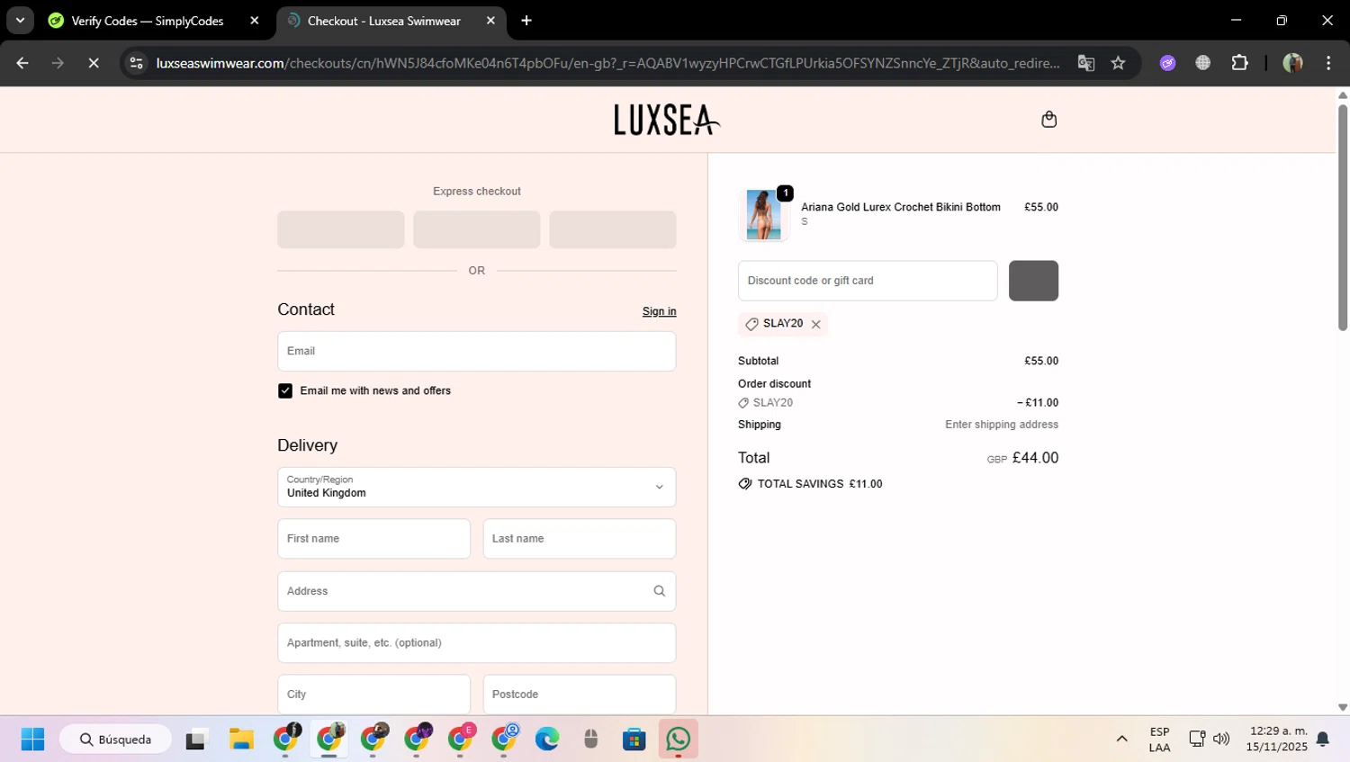The height and width of the screenshot is (762, 1350).
Task: Open the Chrome profile avatar
Action: [1292, 63]
